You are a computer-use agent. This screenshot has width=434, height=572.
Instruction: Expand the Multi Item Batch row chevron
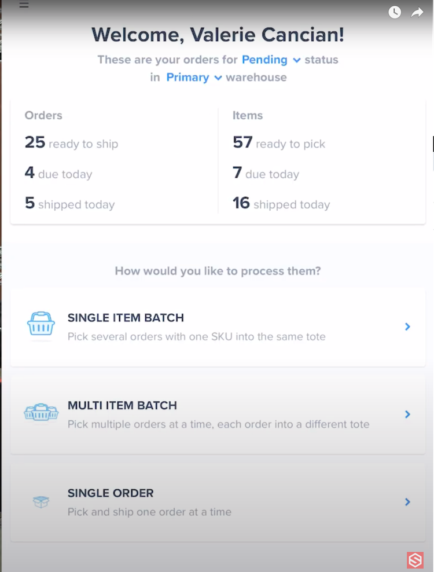tap(407, 414)
